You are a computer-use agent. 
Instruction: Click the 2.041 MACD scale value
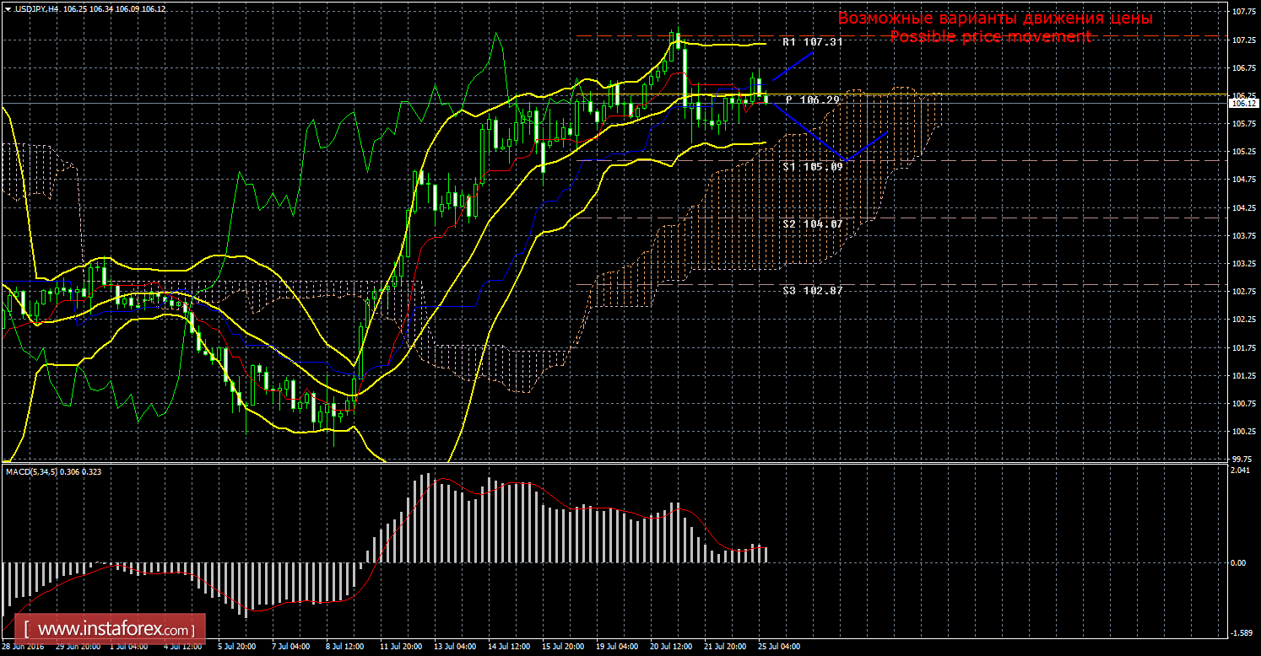1242,470
